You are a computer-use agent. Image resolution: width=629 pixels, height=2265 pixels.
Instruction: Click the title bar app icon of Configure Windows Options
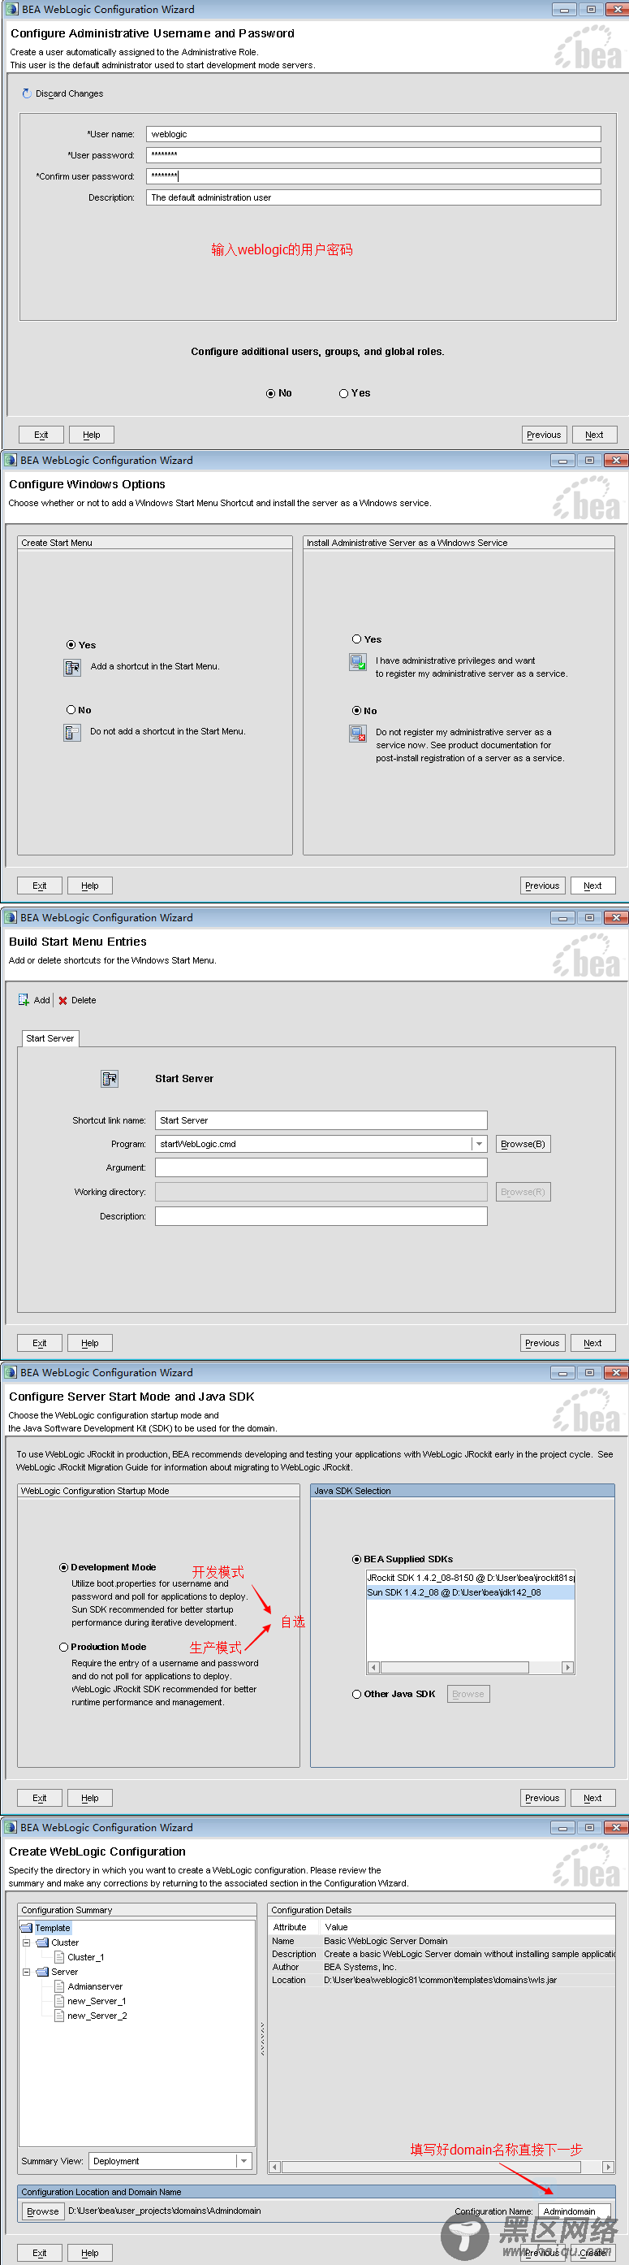(x=11, y=460)
